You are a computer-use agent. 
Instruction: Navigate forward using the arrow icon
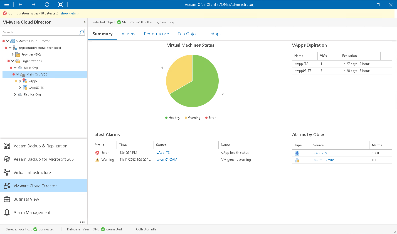point(33,4)
